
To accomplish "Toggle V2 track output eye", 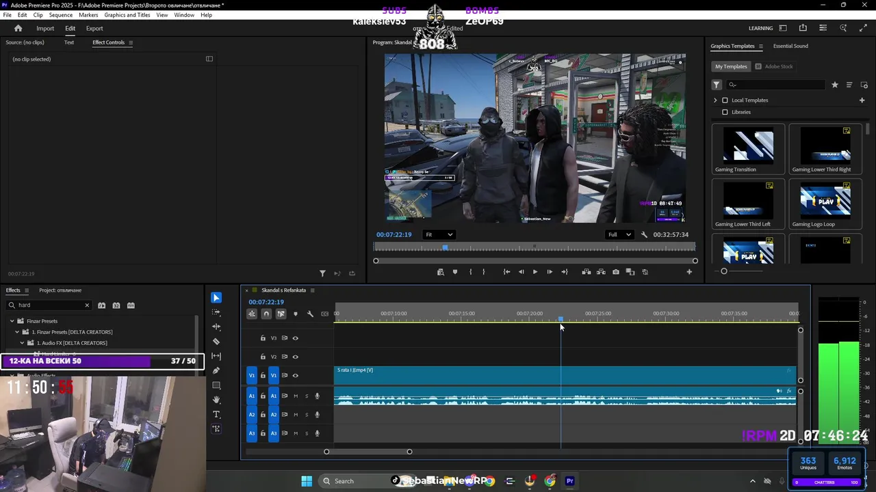I will (296, 357).
